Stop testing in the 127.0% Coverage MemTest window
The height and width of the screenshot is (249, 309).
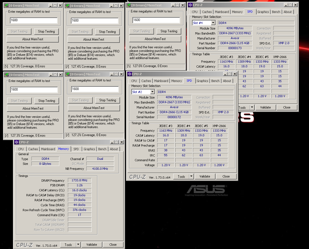coord(169,31)
